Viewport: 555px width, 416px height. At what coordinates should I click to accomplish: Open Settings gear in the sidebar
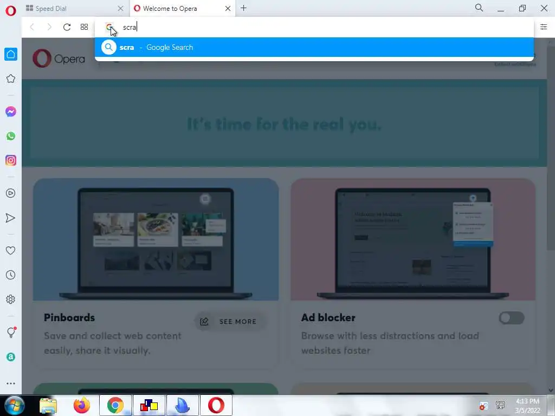pyautogui.click(x=11, y=299)
